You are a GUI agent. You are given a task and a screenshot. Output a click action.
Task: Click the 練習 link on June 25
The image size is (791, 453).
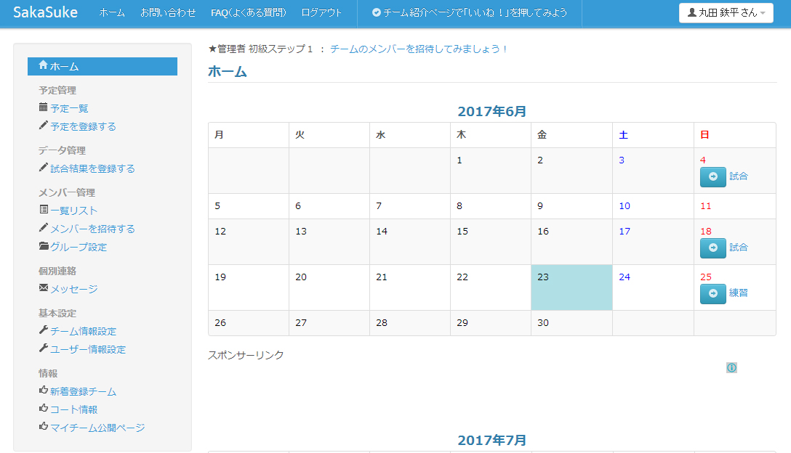[x=738, y=293]
